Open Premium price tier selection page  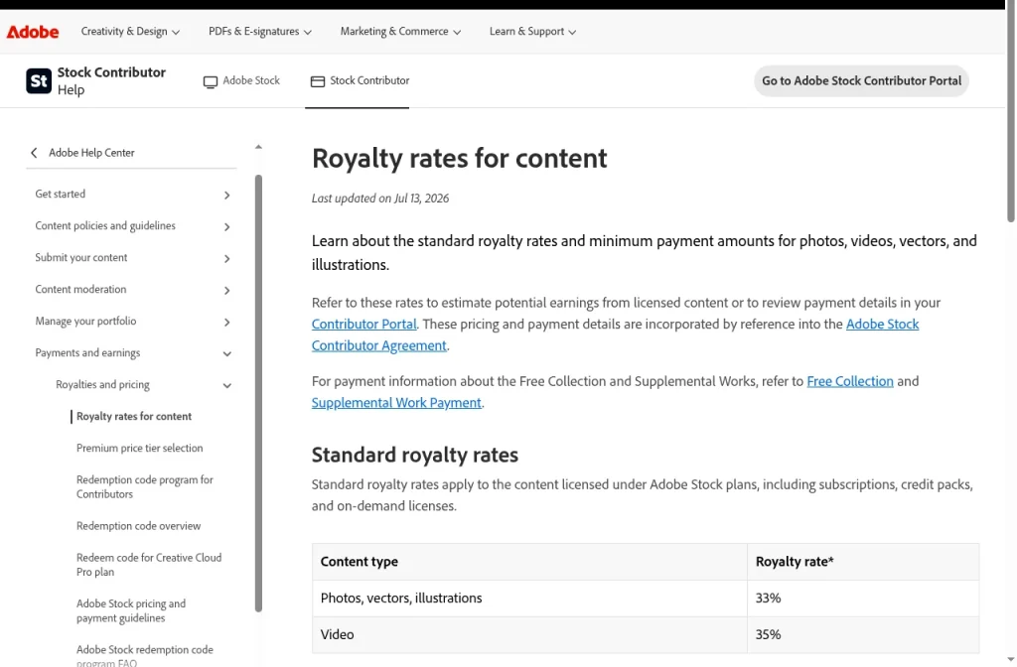pyautogui.click(x=139, y=448)
